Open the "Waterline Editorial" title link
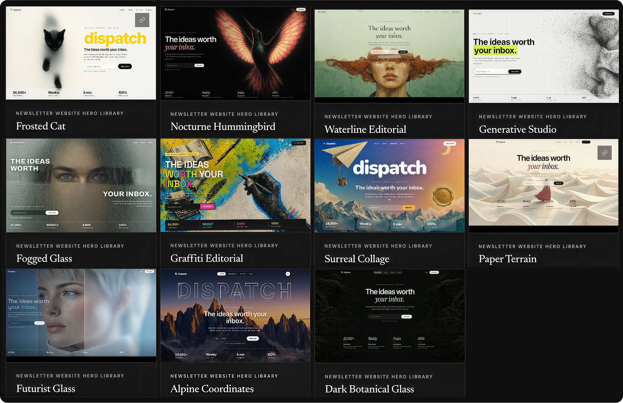Screen dimensions: 623x403 (x=365, y=129)
